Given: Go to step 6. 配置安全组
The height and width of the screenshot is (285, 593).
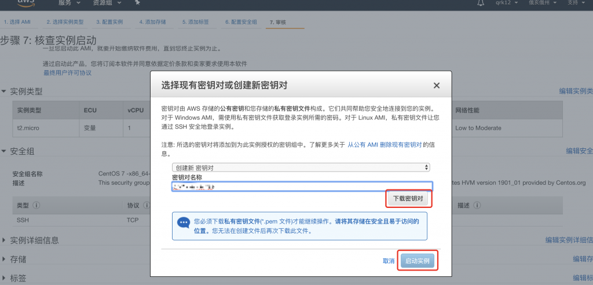Looking at the screenshot, I should (241, 22).
